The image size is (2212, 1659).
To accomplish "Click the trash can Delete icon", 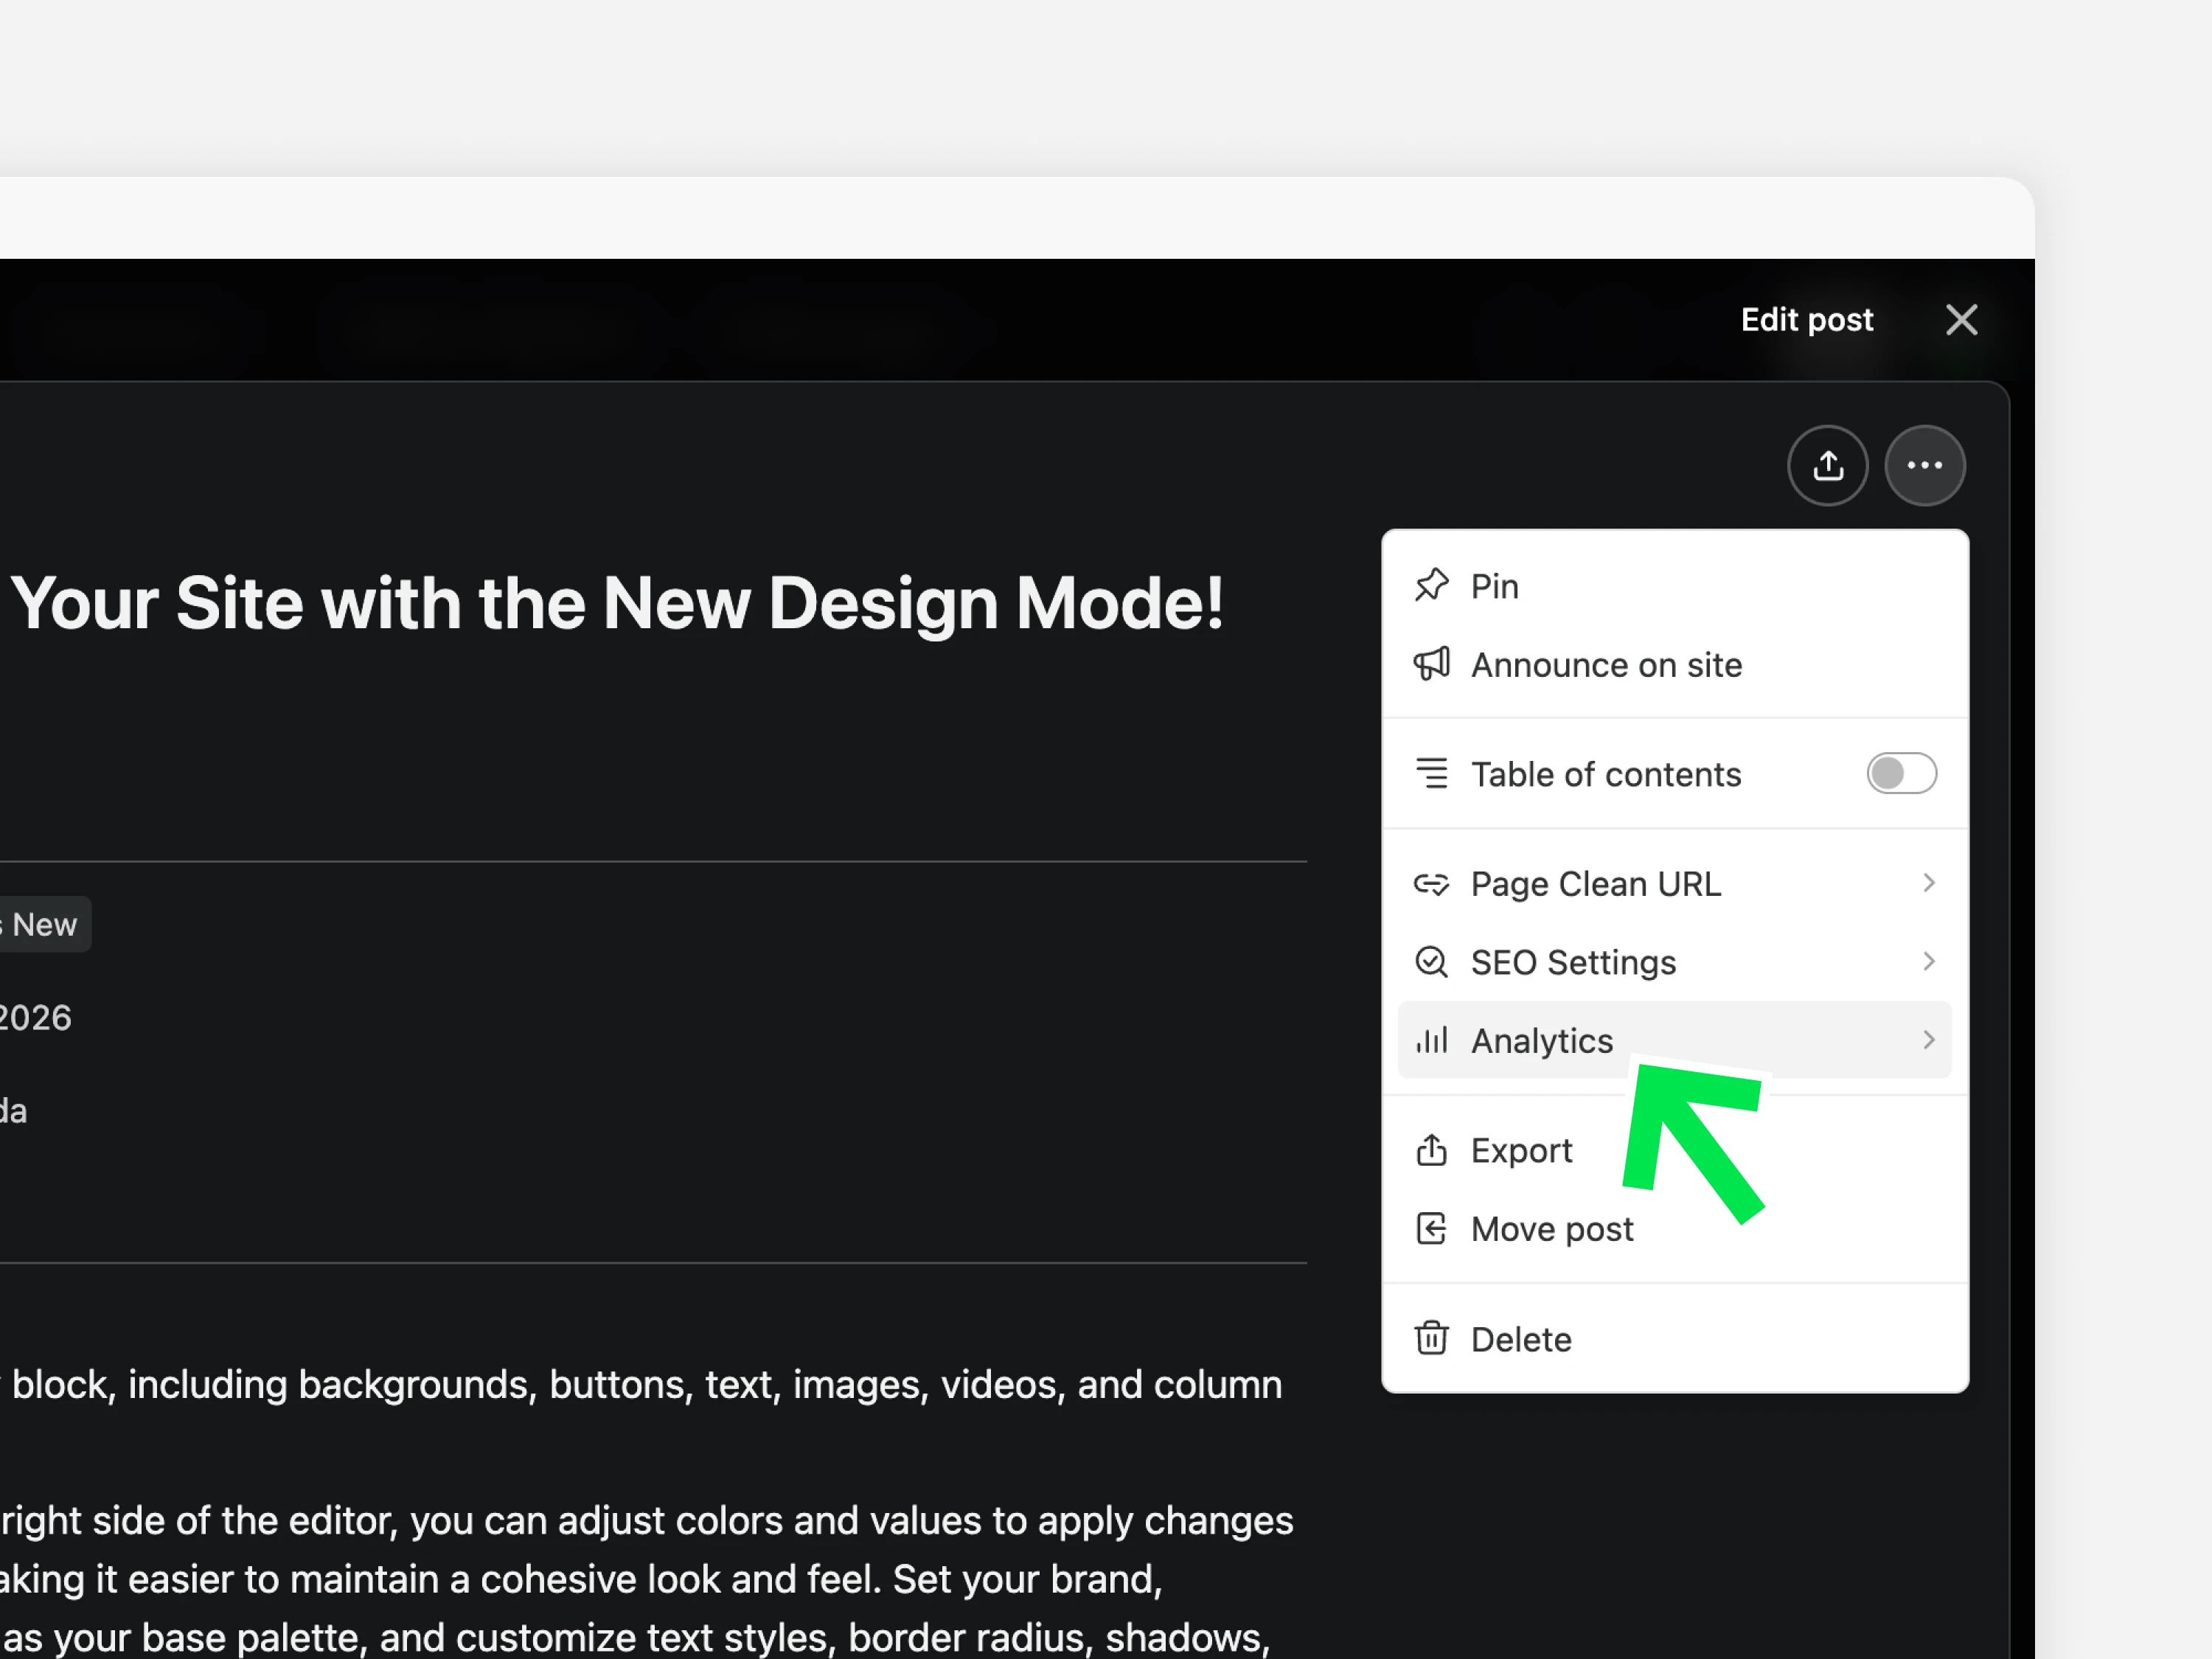I will pyautogui.click(x=1431, y=1338).
